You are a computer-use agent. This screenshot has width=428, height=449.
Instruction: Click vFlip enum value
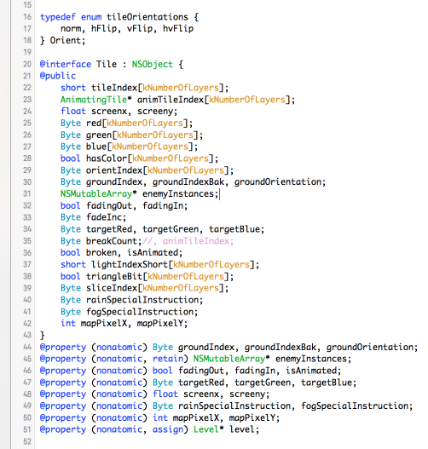point(140,29)
